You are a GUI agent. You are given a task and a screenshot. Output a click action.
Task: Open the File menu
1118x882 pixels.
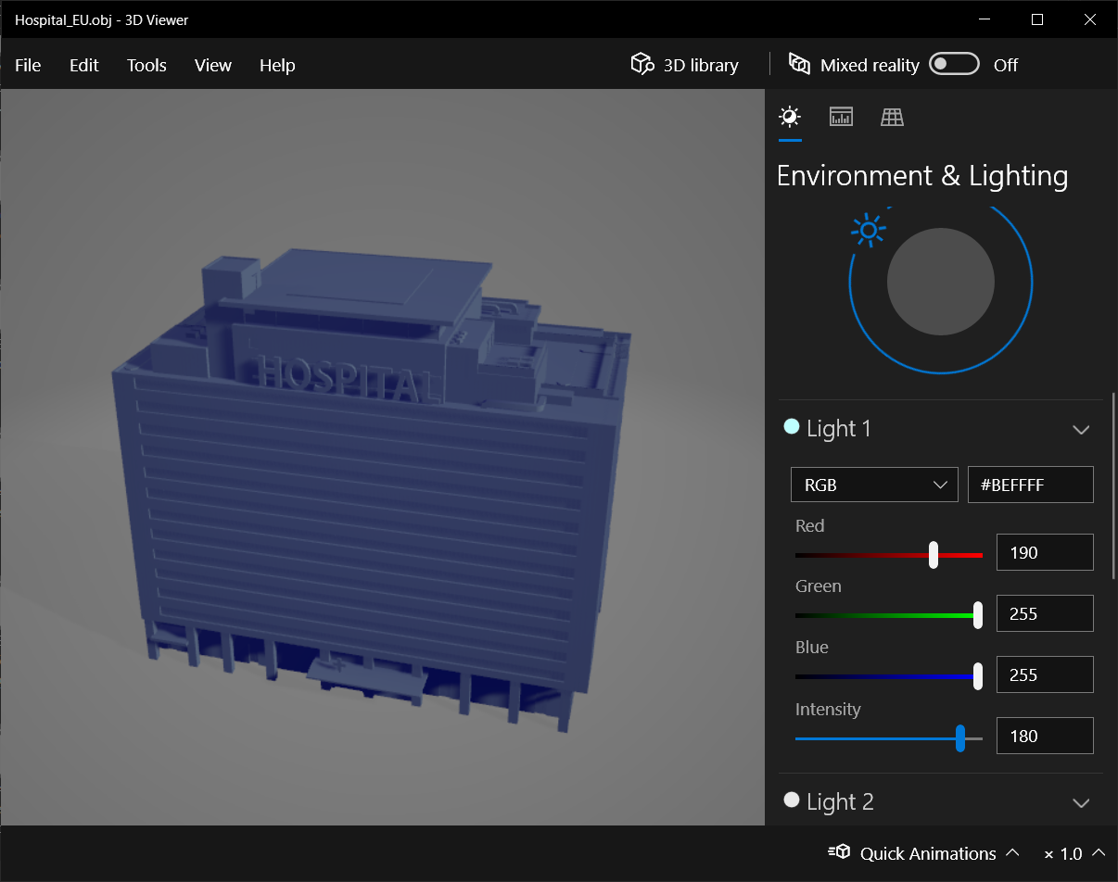pos(28,65)
